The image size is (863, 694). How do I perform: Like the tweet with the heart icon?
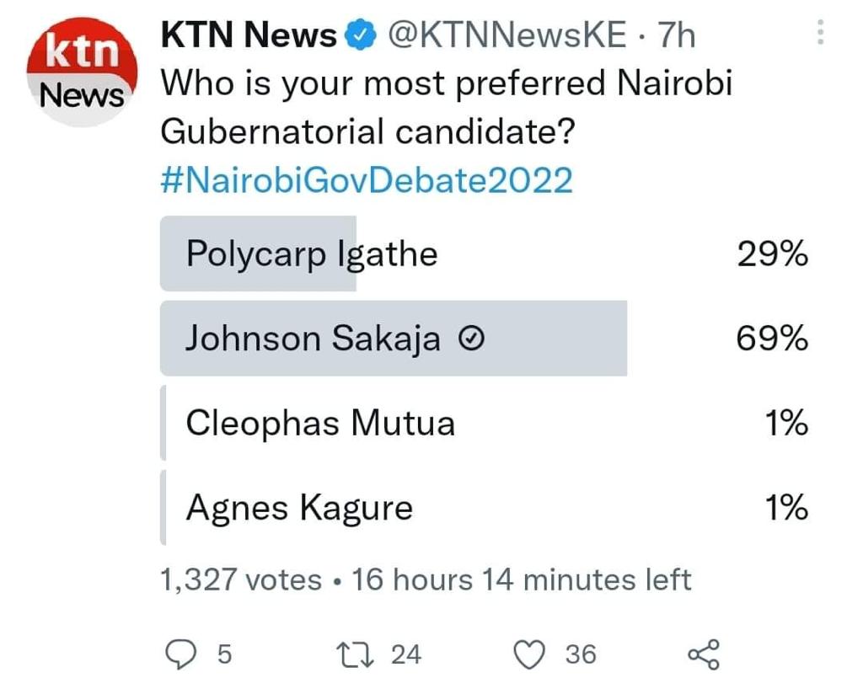point(529,654)
